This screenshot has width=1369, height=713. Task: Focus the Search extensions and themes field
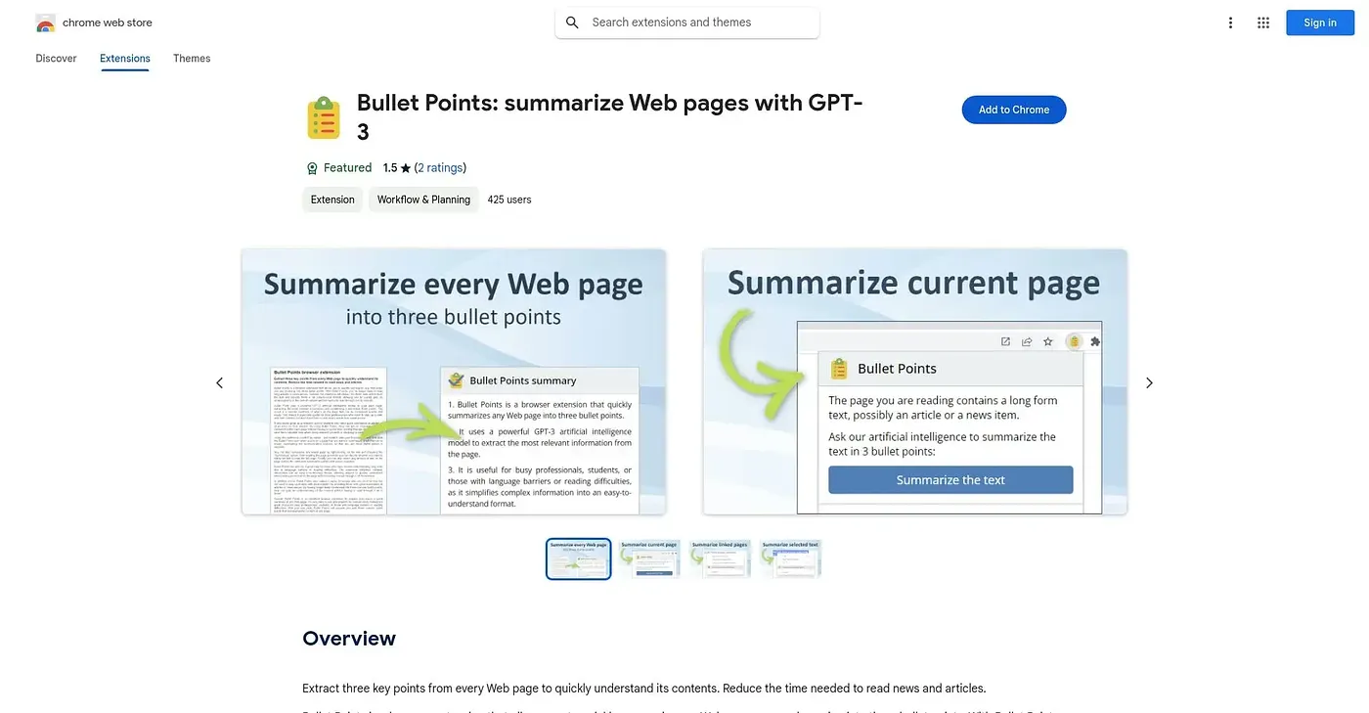[x=687, y=22]
